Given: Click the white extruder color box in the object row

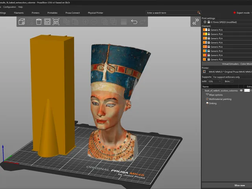Looking at the screenshot, I should (x=247, y=91).
